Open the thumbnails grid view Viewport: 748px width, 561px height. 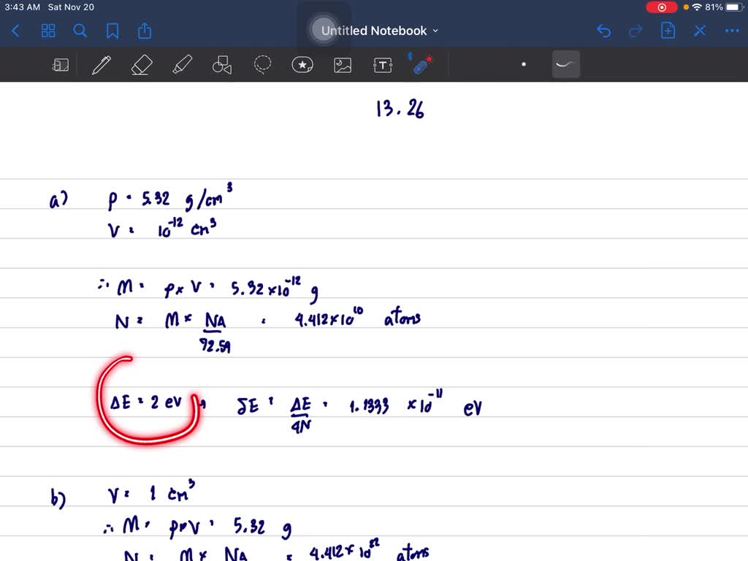[x=48, y=31]
